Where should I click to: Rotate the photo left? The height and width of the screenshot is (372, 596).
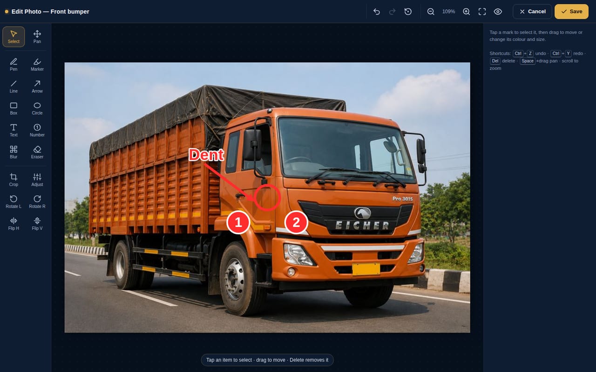14,201
